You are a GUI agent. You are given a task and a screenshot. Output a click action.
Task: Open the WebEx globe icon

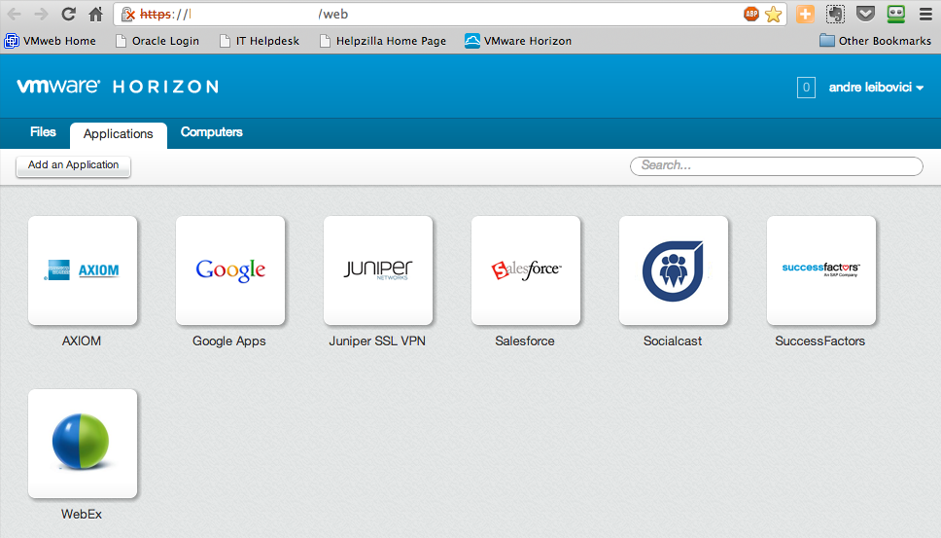coord(81,442)
